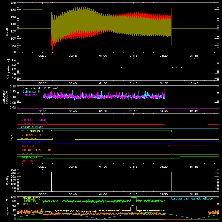
Task: Click the olive Y legend line
Action: 33,9
